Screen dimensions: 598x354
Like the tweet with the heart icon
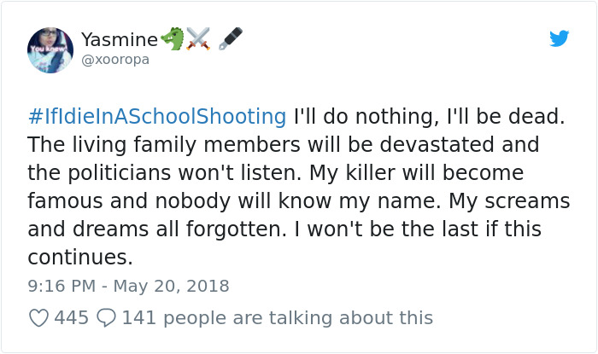tap(38, 318)
